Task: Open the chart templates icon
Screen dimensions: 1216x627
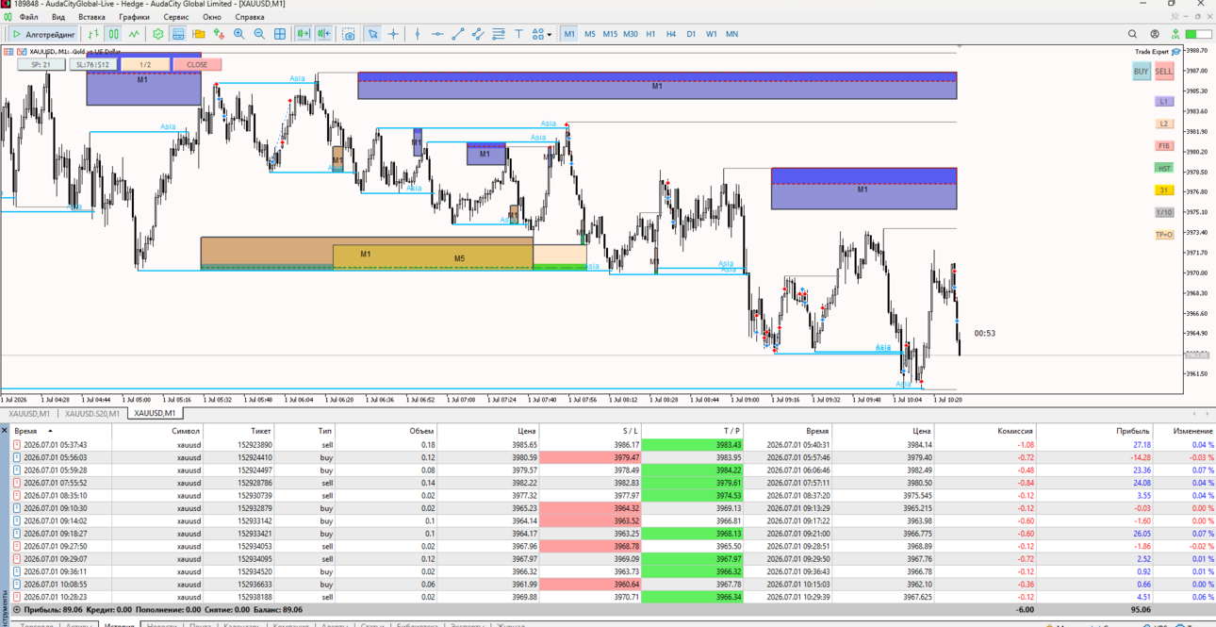Action: (x=178, y=34)
